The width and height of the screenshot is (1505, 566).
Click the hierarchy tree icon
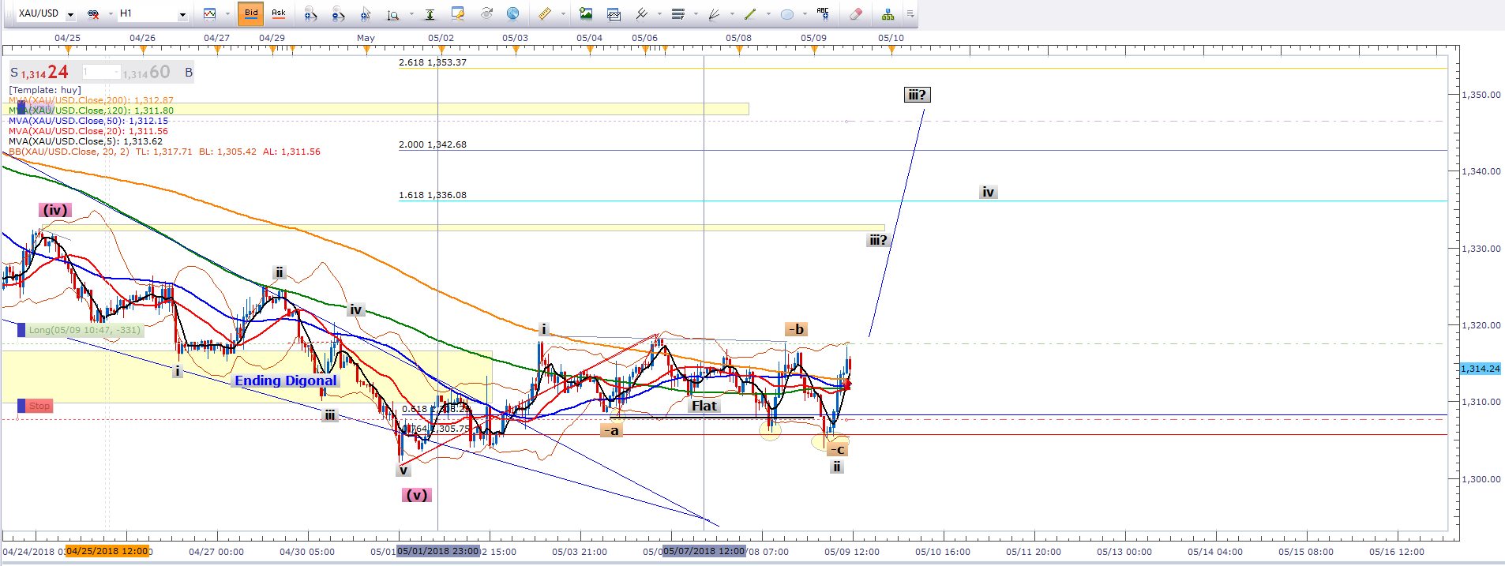click(888, 13)
